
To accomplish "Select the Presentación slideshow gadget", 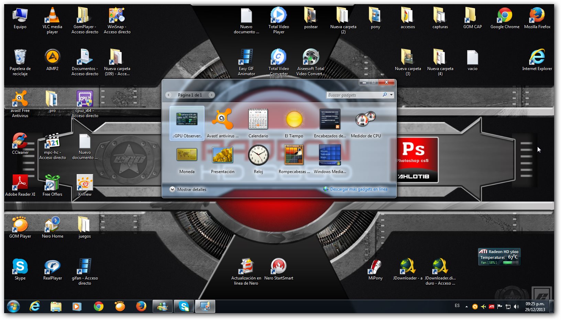I will tap(222, 159).
